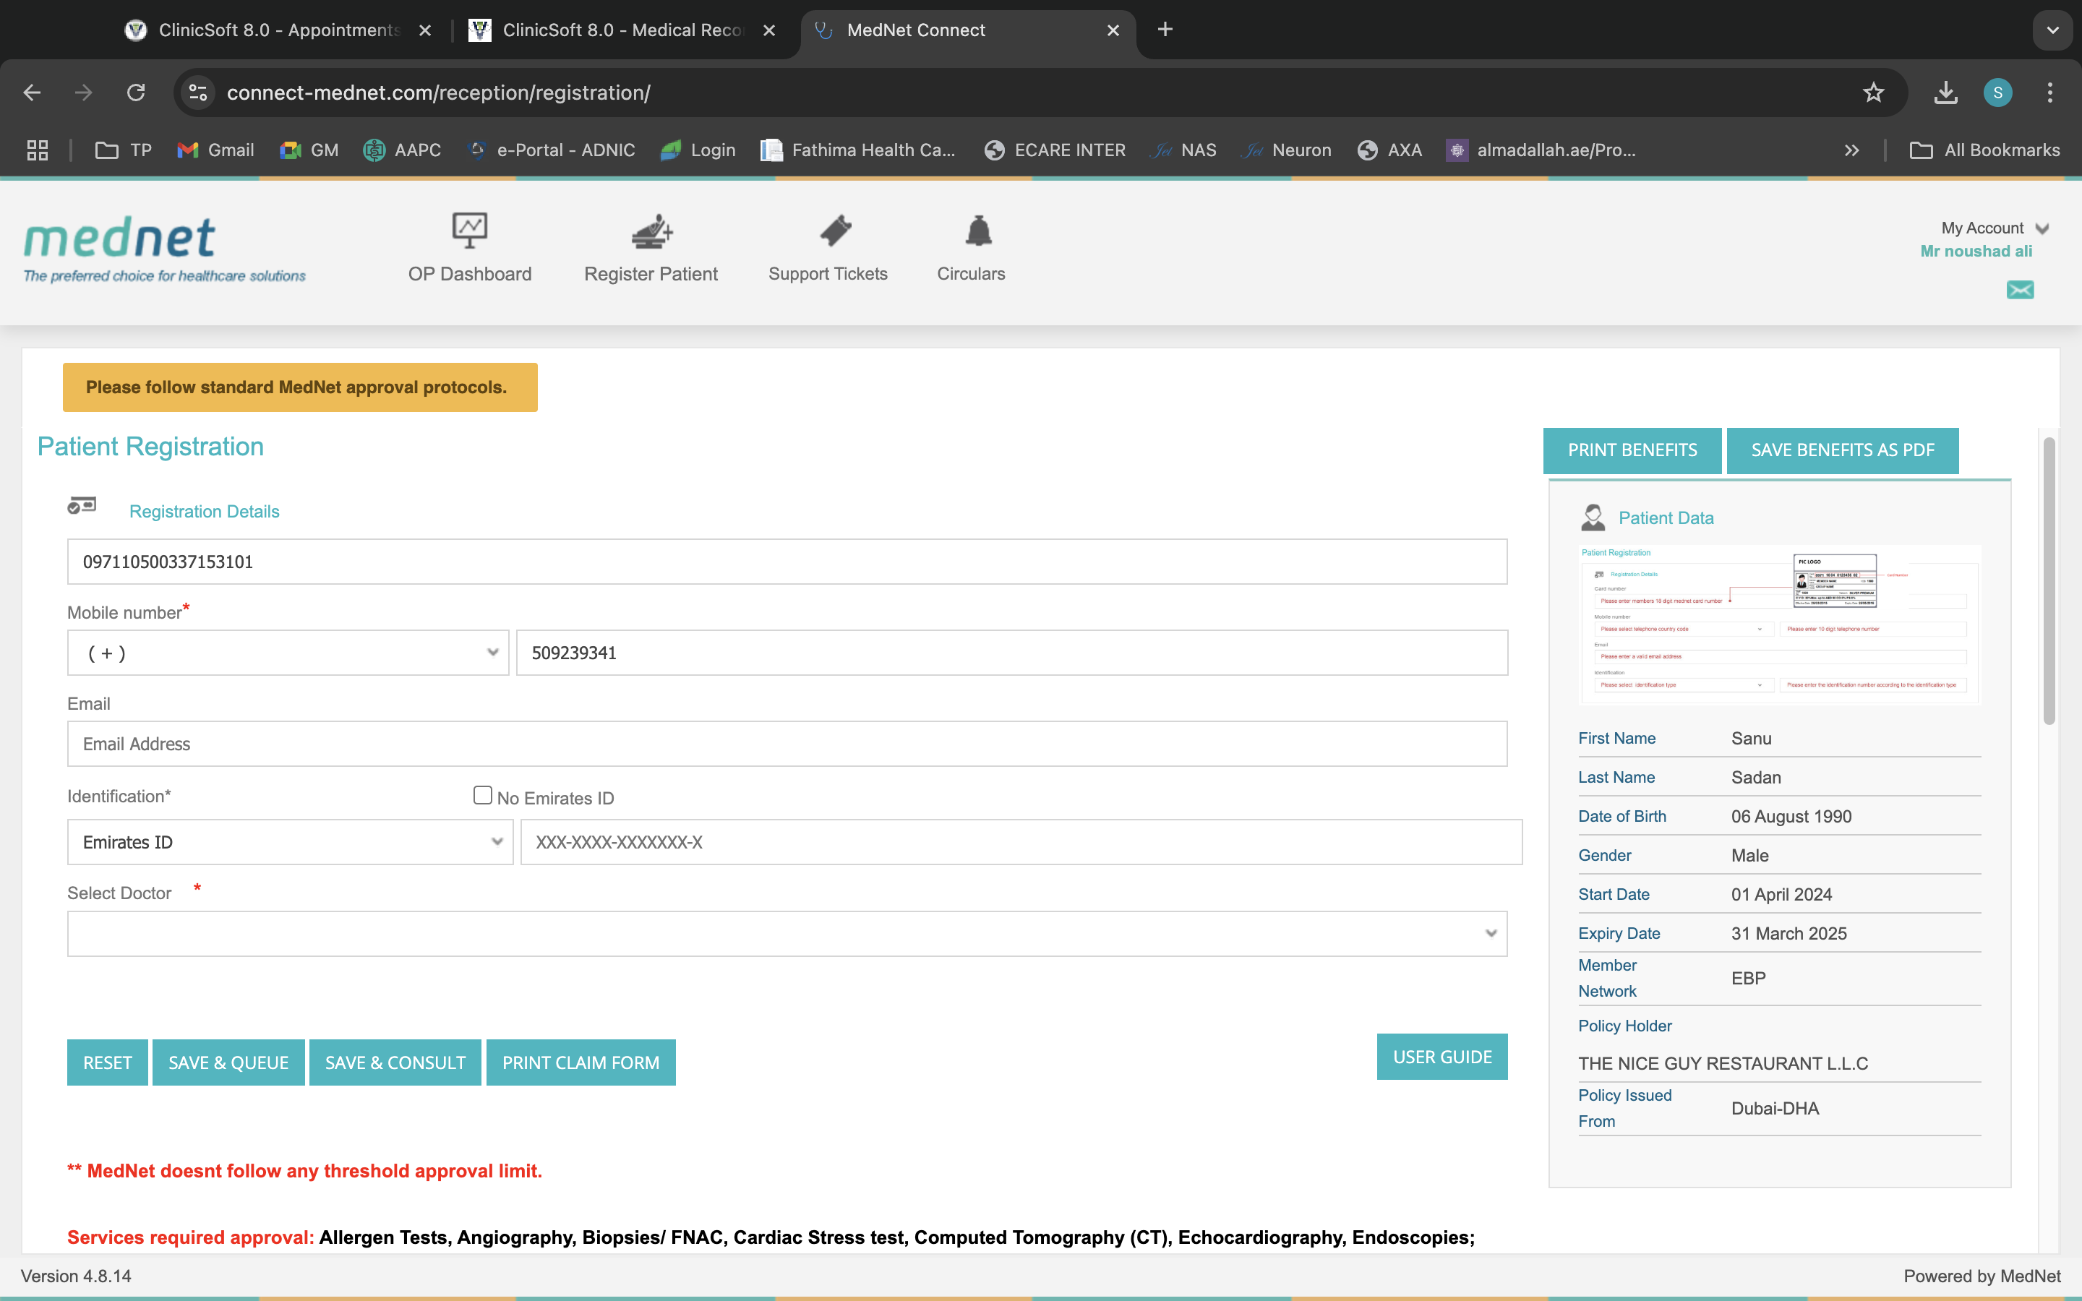Viewport: 2082px width, 1301px height.
Task: Open the OP Dashboard monitor icon
Action: 470,231
